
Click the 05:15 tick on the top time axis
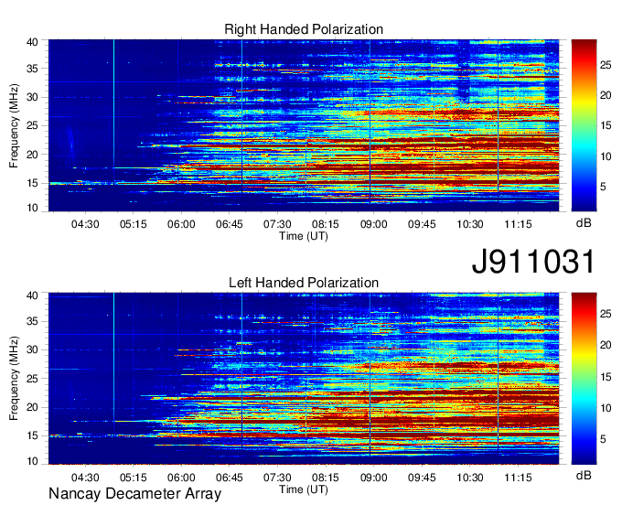pos(134,224)
